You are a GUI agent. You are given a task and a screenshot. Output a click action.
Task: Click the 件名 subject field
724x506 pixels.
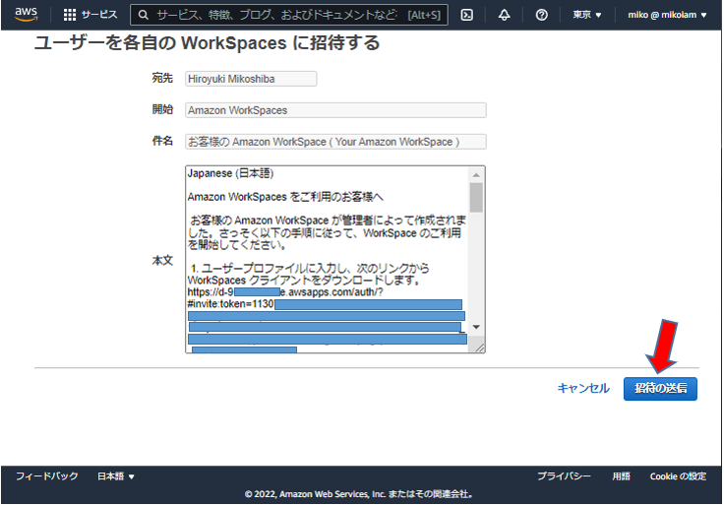tap(335, 142)
